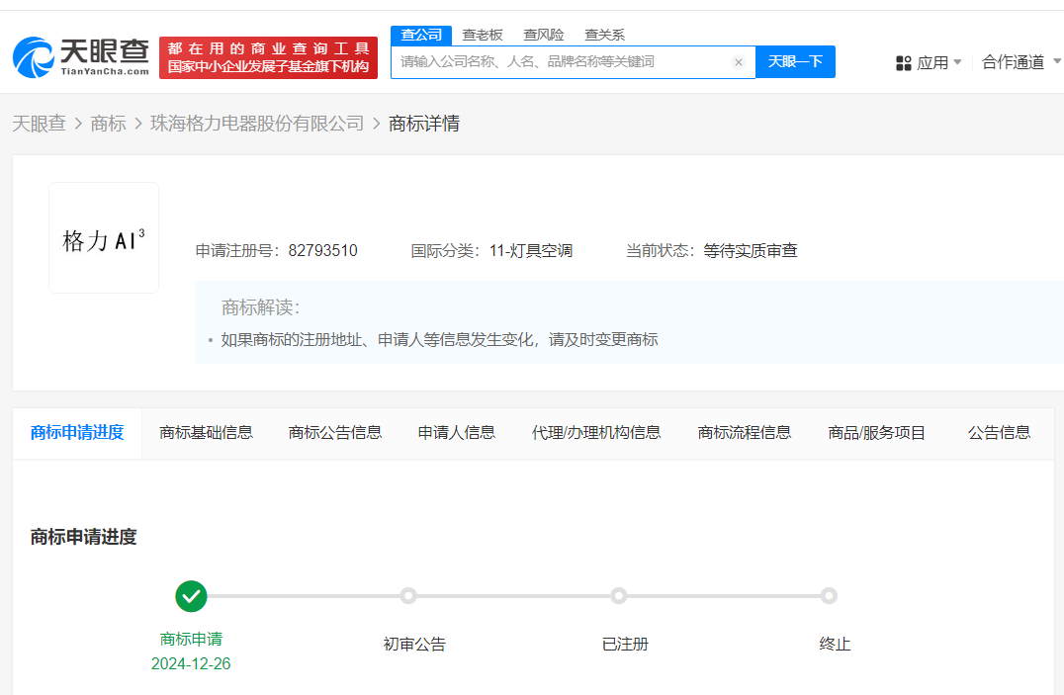Click the 应用 grid icon
The image size is (1064, 695).
[x=903, y=63]
